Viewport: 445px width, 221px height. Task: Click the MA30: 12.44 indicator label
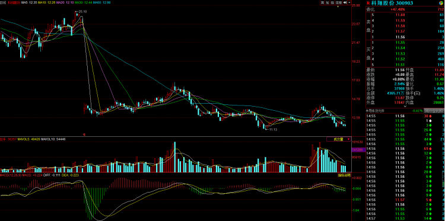[84, 2]
